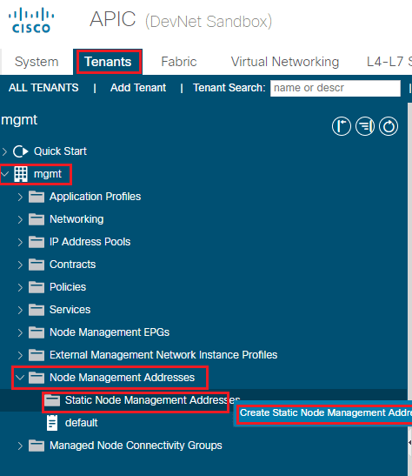Open the Virtual Networking tab
412x476 pixels.
[x=285, y=62]
